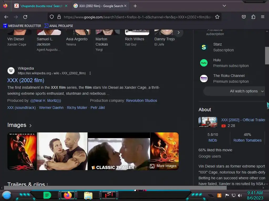Open the Richy Müller link
The height and width of the screenshot is (201, 269).
click(x=77, y=108)
